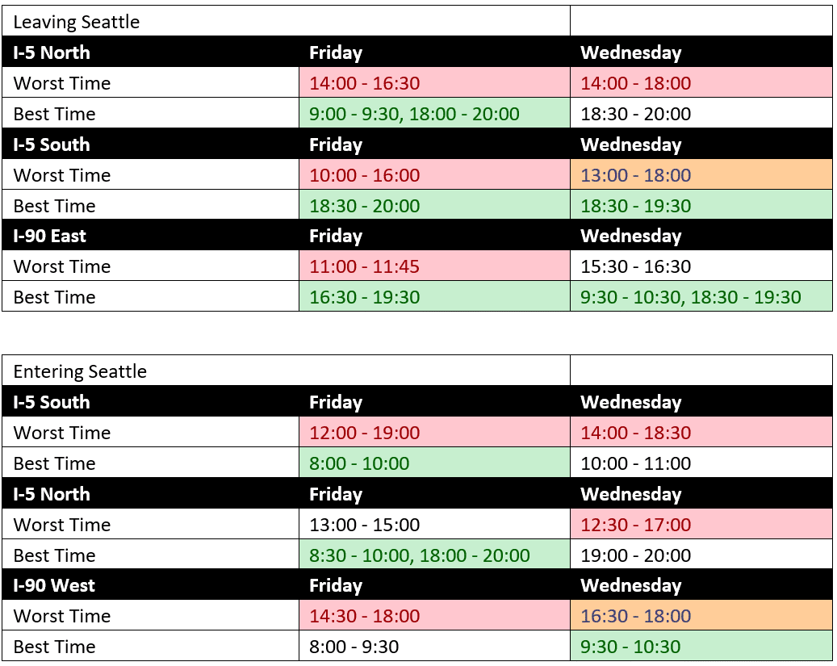Click the 'I-90 East' header cell
The image size is (837, 666).
151,236
